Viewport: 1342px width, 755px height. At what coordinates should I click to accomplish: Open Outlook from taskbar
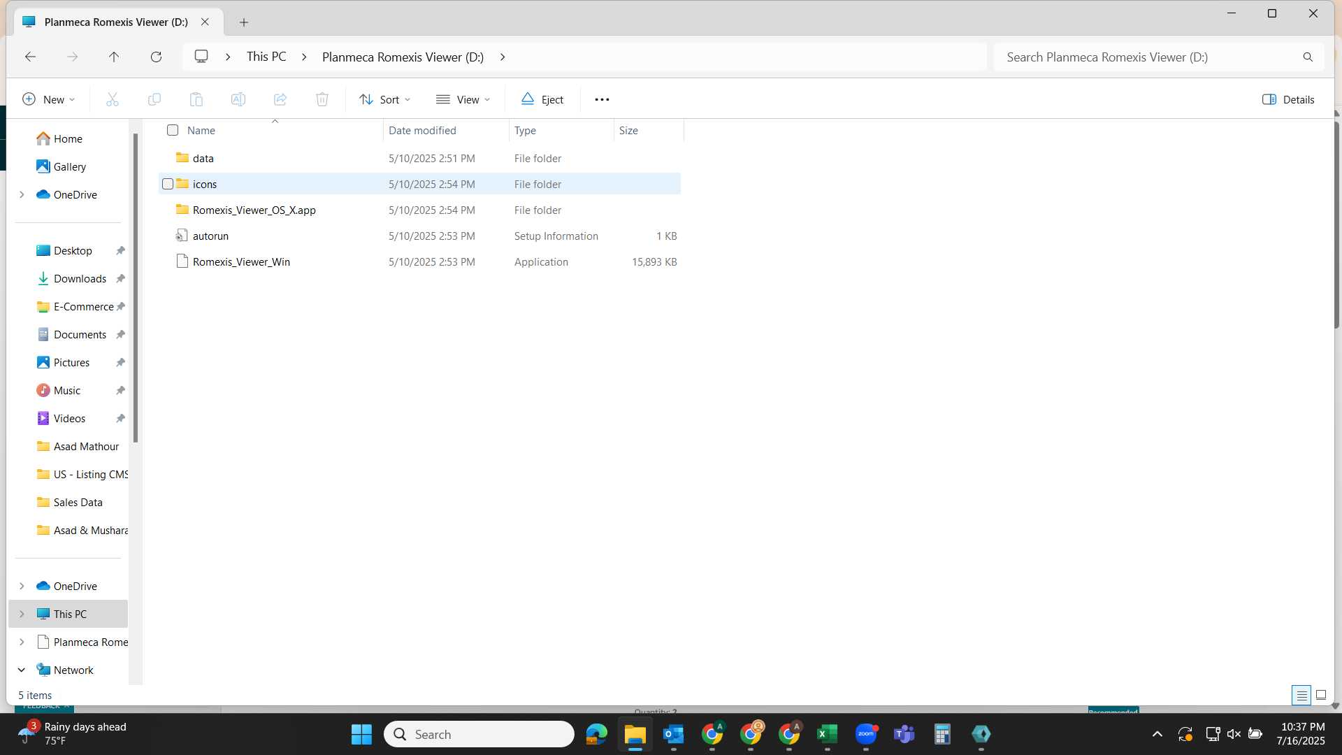(x=673, y=734)
